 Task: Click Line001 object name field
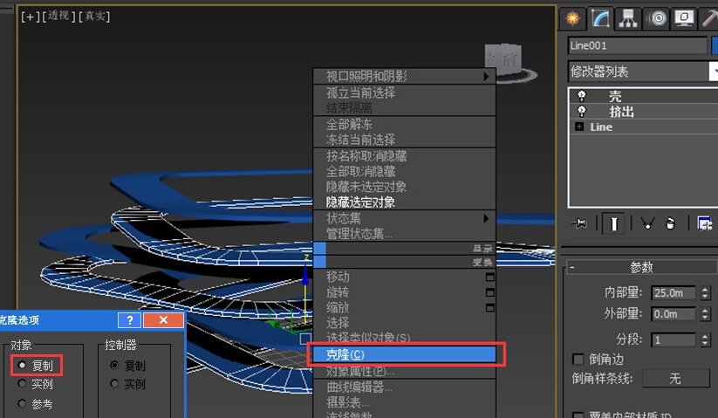[x=637, y=45]
